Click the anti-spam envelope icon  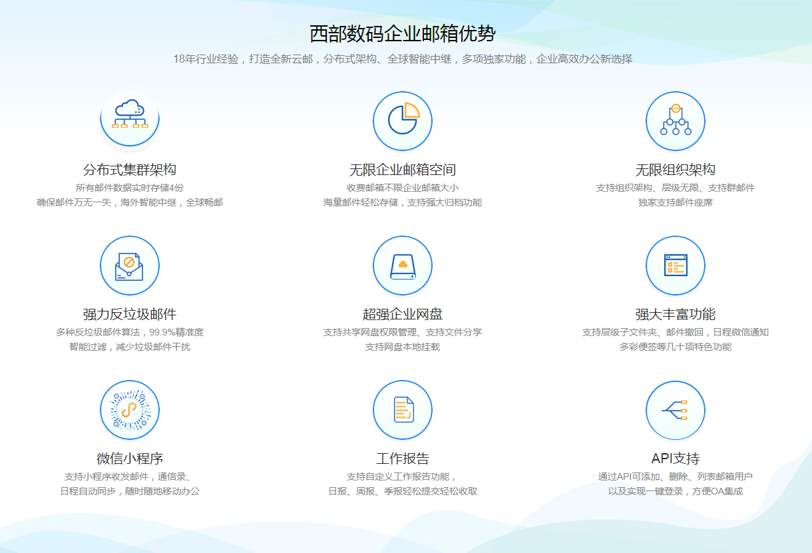tap(130, 266)
